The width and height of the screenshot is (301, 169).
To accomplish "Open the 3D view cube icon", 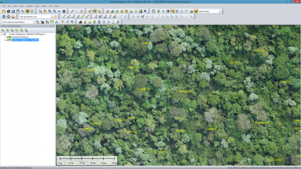I will click(x=167, y=11).
